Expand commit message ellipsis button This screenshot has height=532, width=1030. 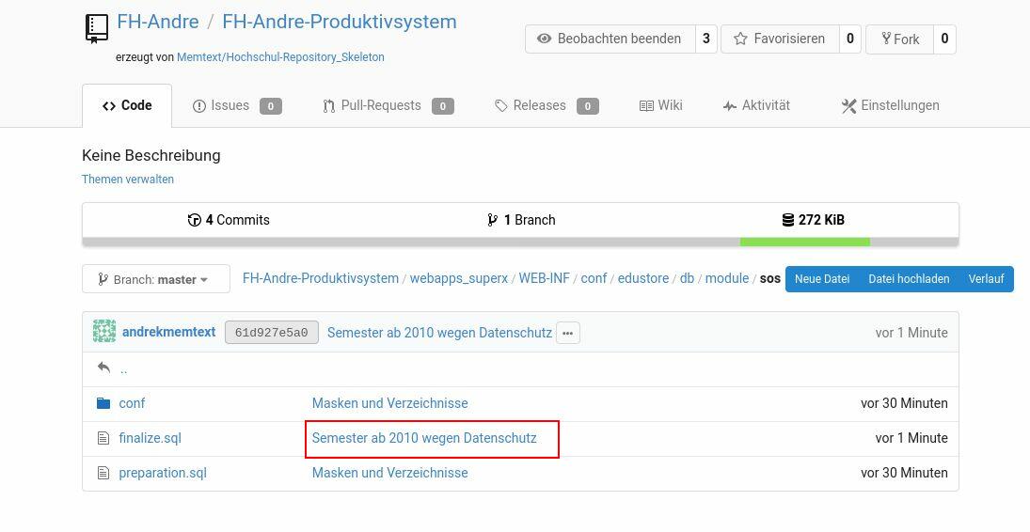click(567, 333)
